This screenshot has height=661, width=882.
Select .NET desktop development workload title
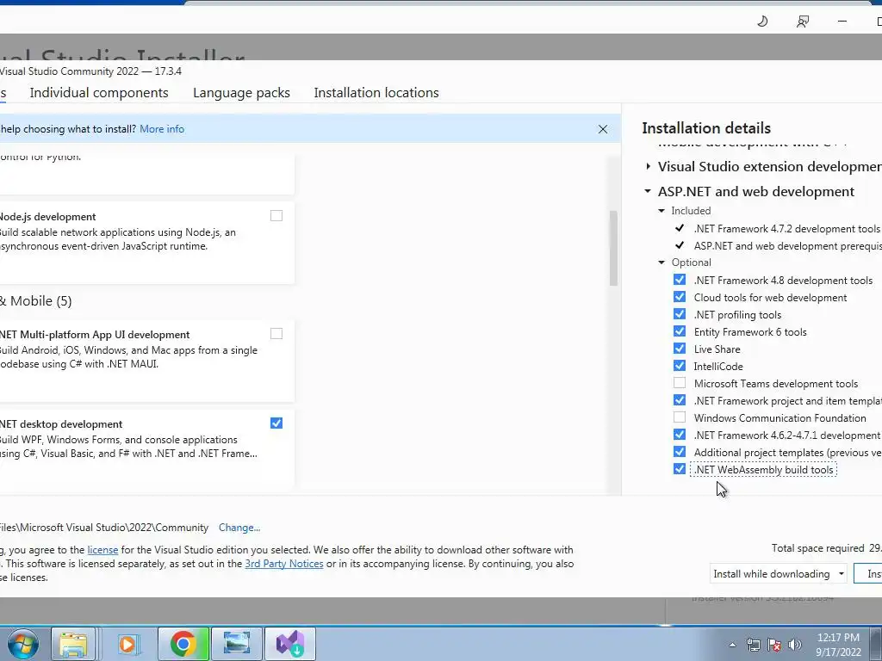tap(61, 424)
